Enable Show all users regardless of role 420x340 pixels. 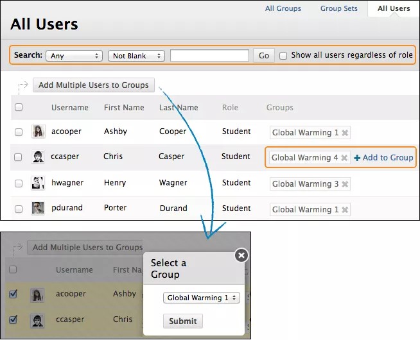pos(283,56)
